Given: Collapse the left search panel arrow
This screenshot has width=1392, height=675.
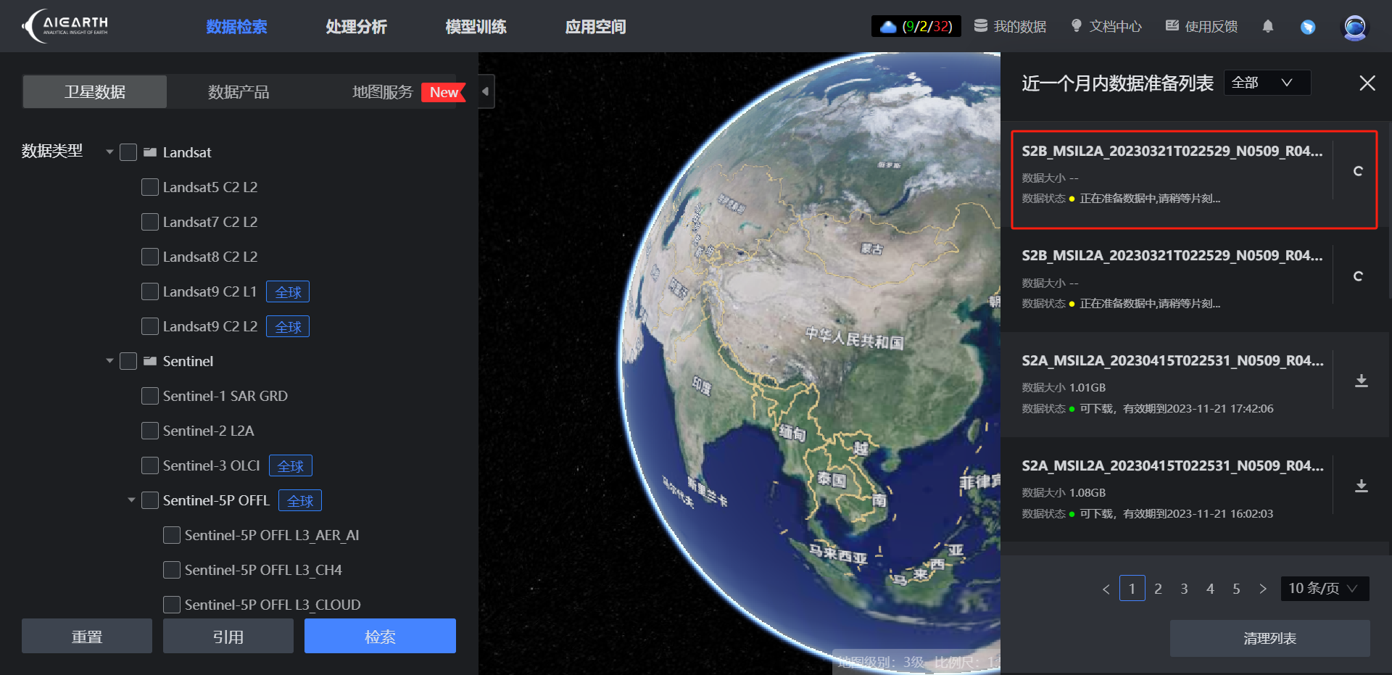Looking at the screenshot, I should pos(486,91).
